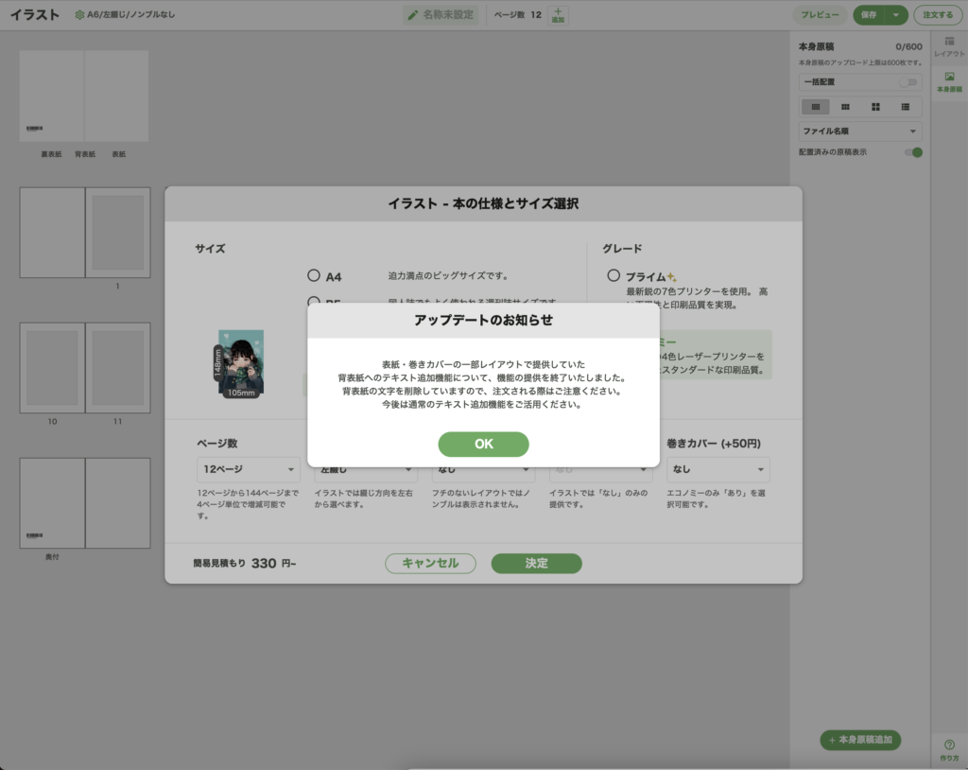Toggle the 一括配置 switch

pos(912,82)
